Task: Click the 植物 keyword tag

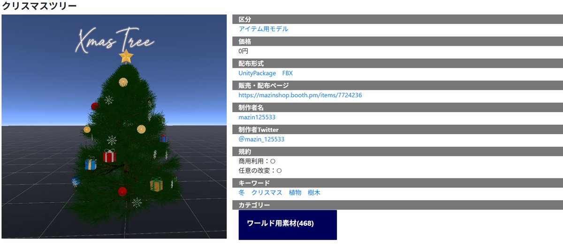Action: coord(295,193)
